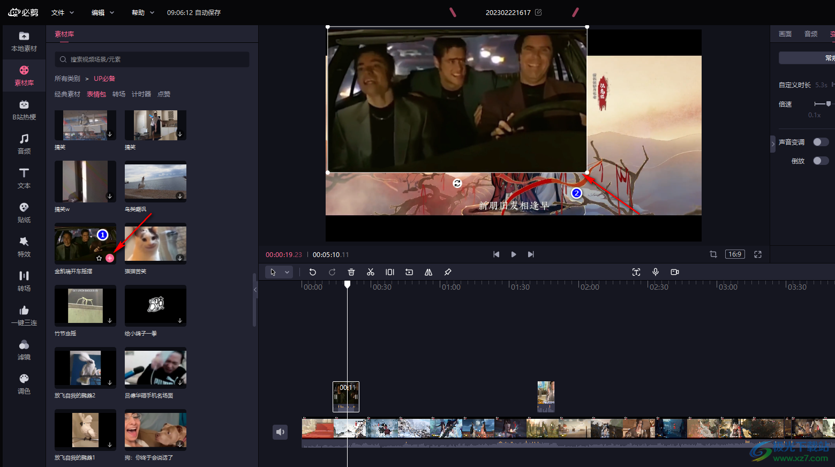The width and height of the screenshot is (835, 467).
Task: Select the 鸟类逆风 thumbnail
Action: pyautogui.click(x=155, y=182)
